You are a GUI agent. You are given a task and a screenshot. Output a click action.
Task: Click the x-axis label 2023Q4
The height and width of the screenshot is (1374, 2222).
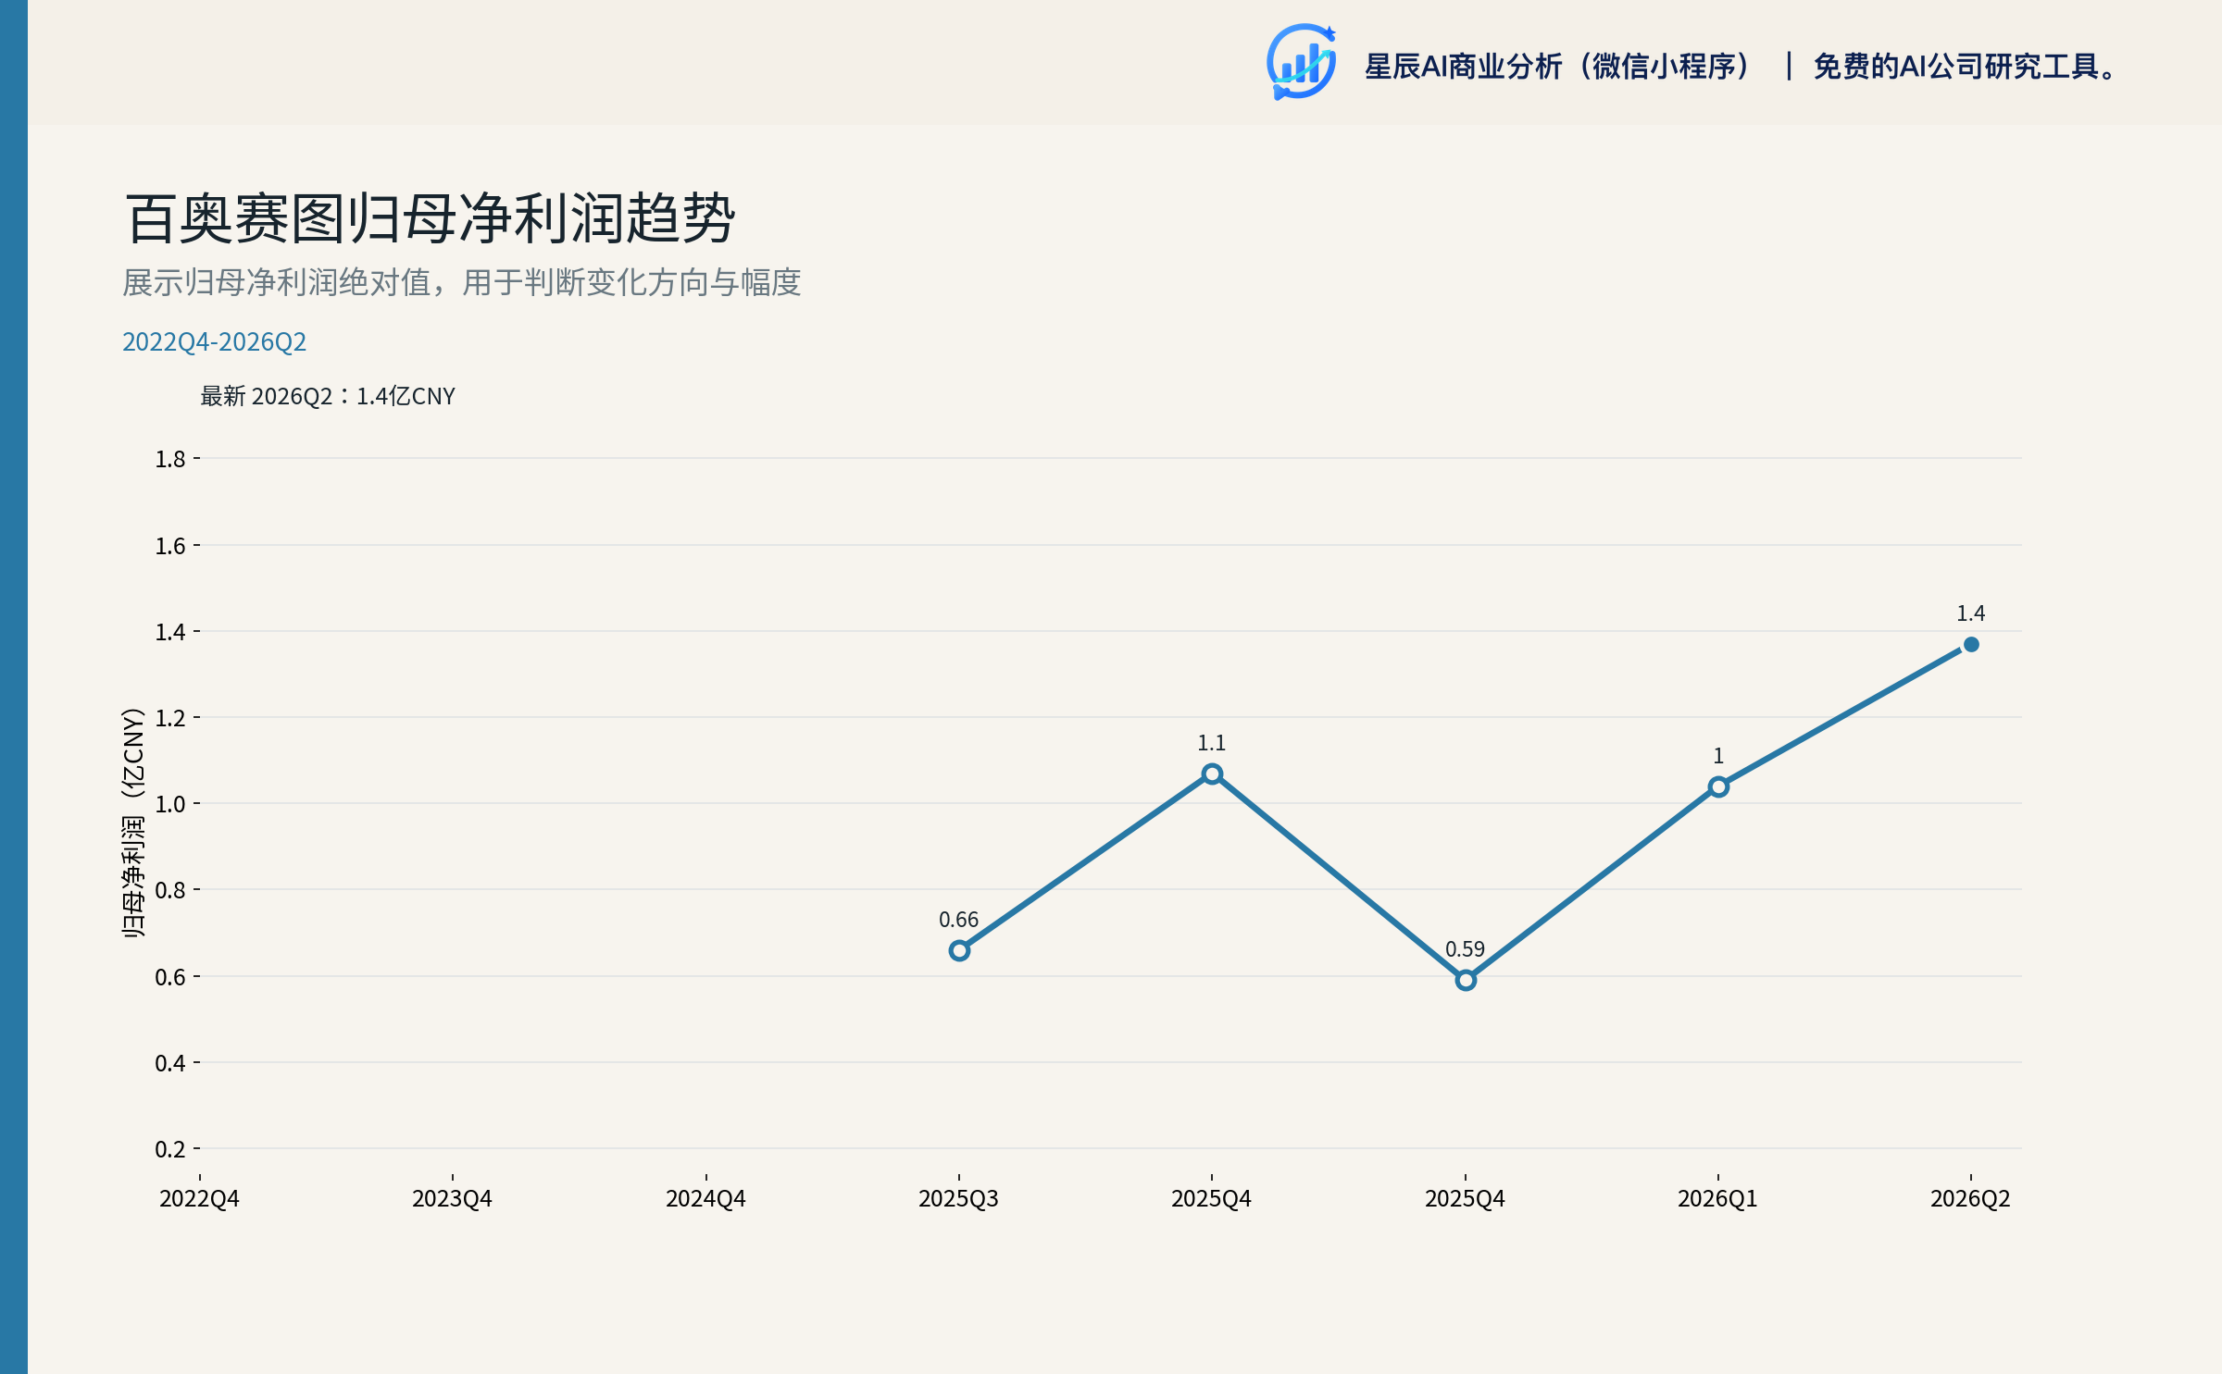pyautogui.click(x=452, y=1199)
